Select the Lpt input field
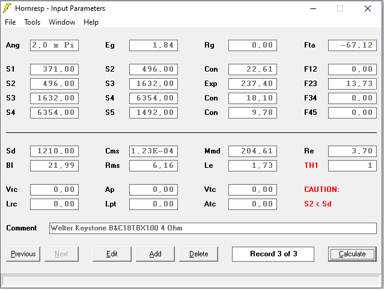Image resolution: width=384 pixels, height=290 pixels. [154, 204]
